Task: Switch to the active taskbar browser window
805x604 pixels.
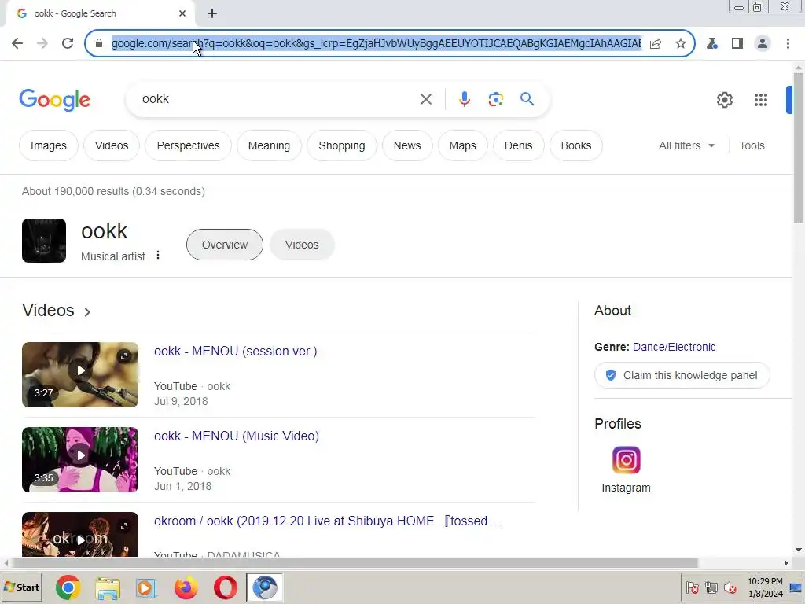Action: [264, 587]
